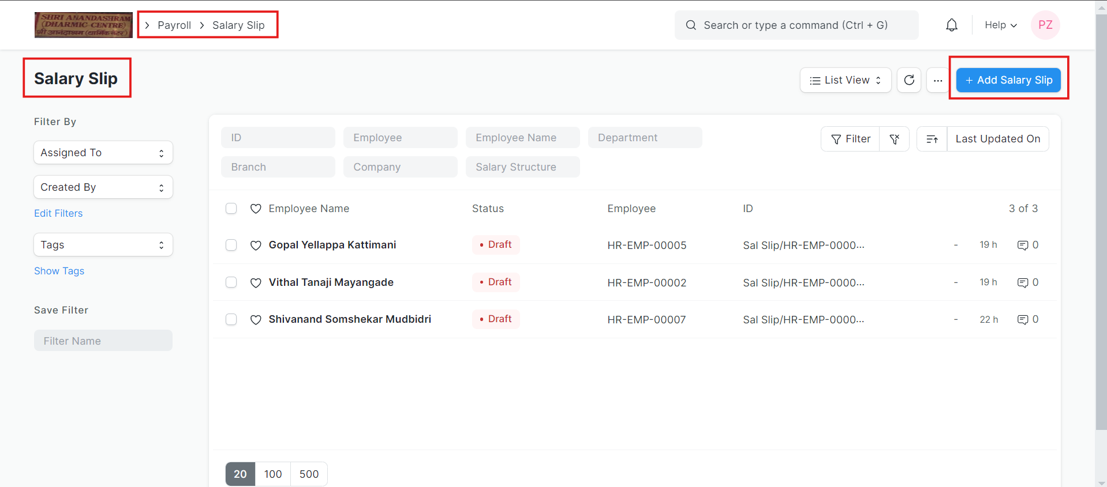Open Vithal Tanaji Mayangade salary slip
Image resolution: width=1107 pixels, height=487 pixels.
coord(331,282)
